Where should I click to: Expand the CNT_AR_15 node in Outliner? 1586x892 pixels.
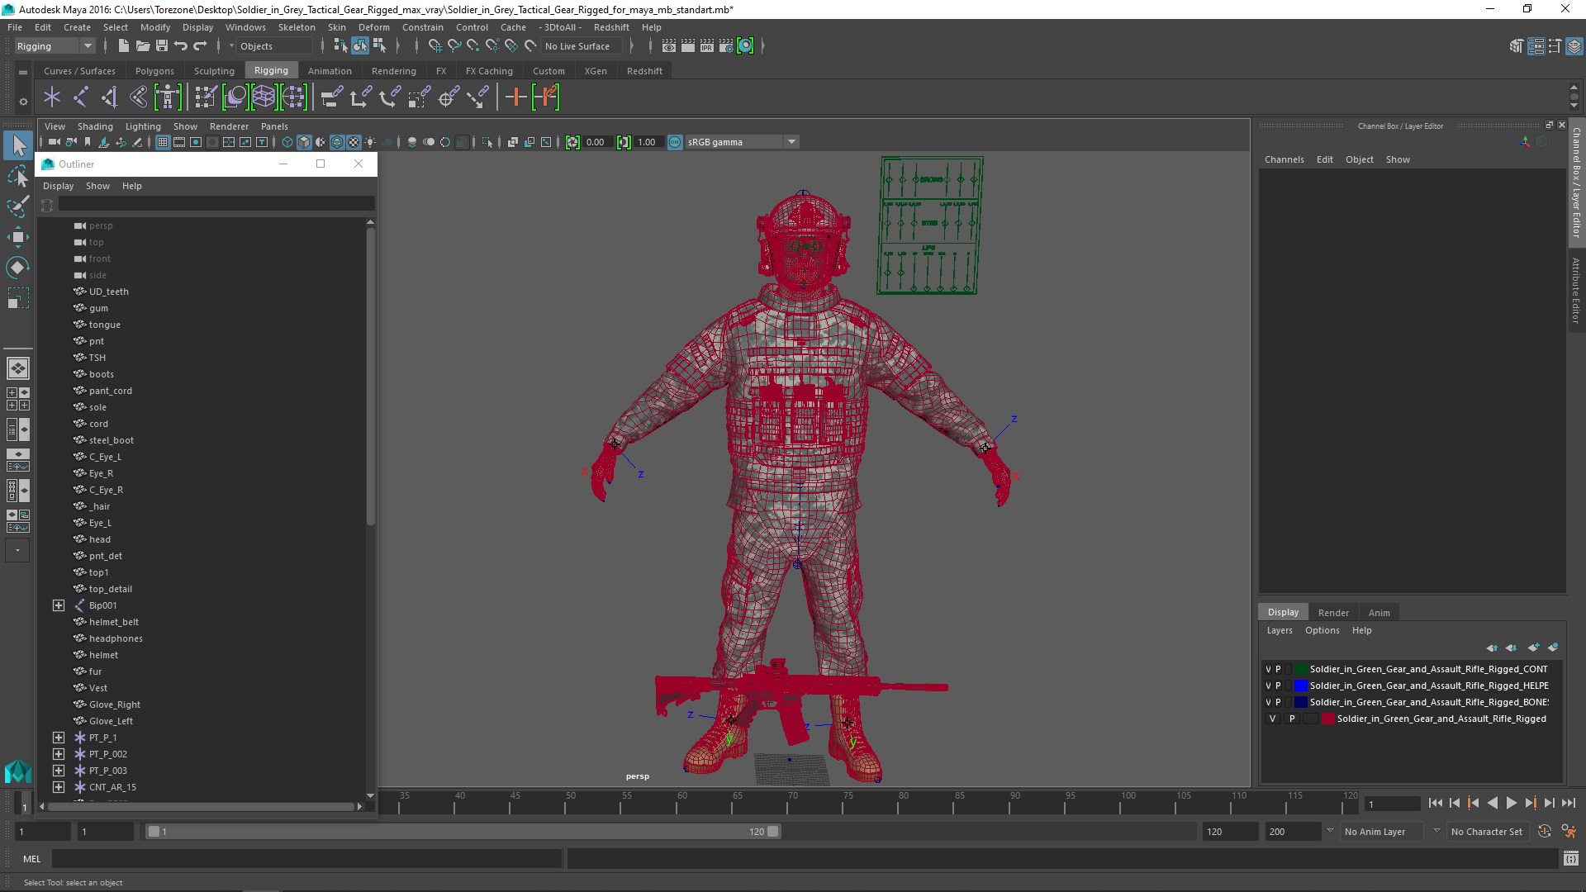click(x=59, y=787)
